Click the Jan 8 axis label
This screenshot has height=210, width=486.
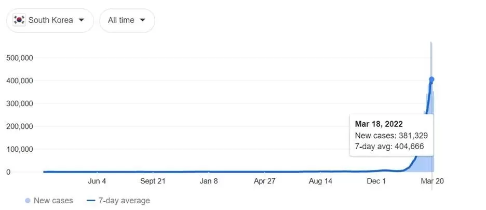click(209, 181)
